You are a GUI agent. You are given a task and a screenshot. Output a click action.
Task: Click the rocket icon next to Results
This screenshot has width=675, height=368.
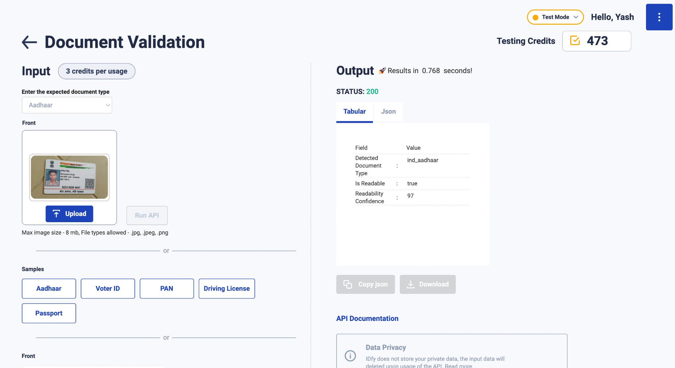click(x=382, y=71)
